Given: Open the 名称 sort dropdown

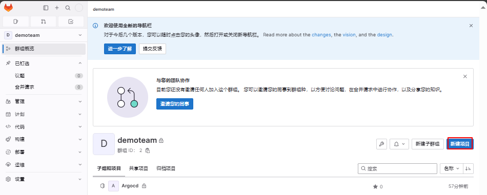Looking at the screenshot, I should point(452,169).
